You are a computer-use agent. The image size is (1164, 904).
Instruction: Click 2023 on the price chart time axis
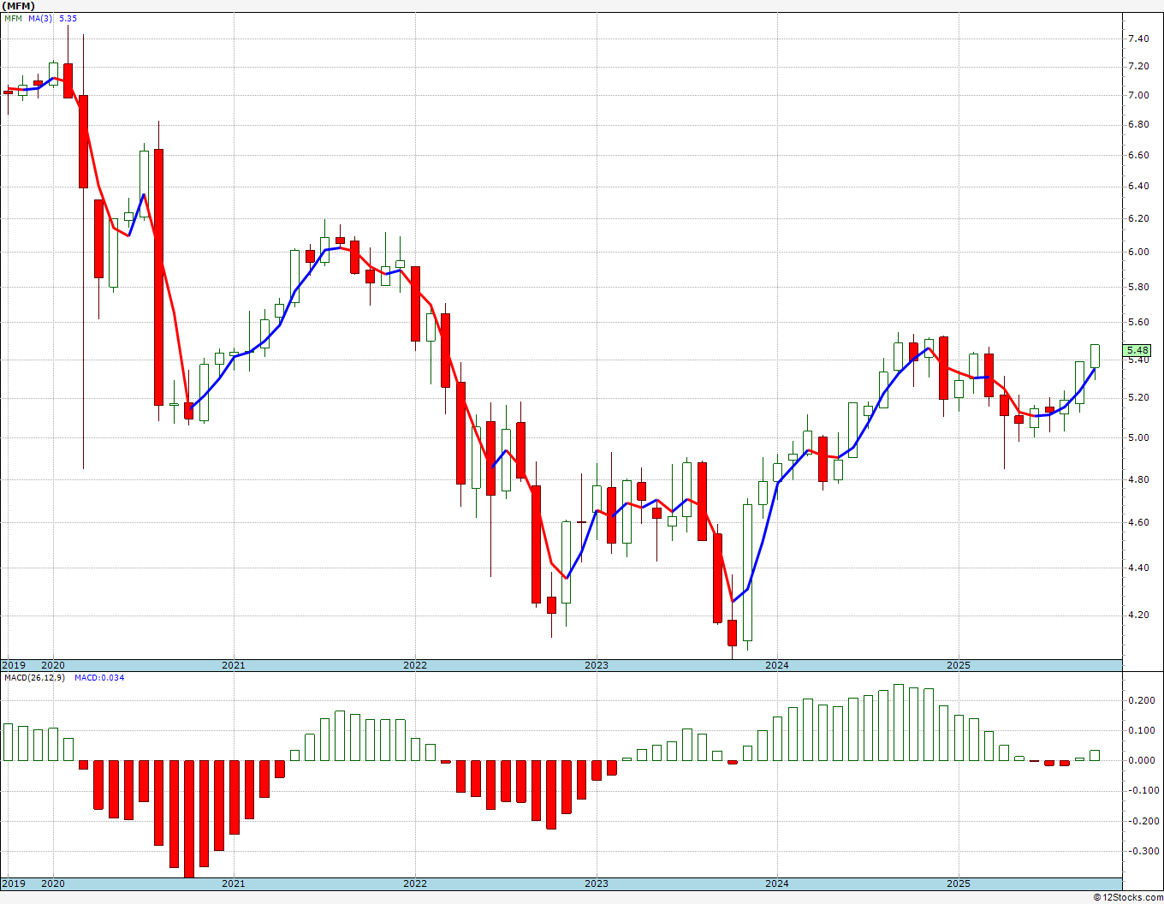(x=597, y=665)
